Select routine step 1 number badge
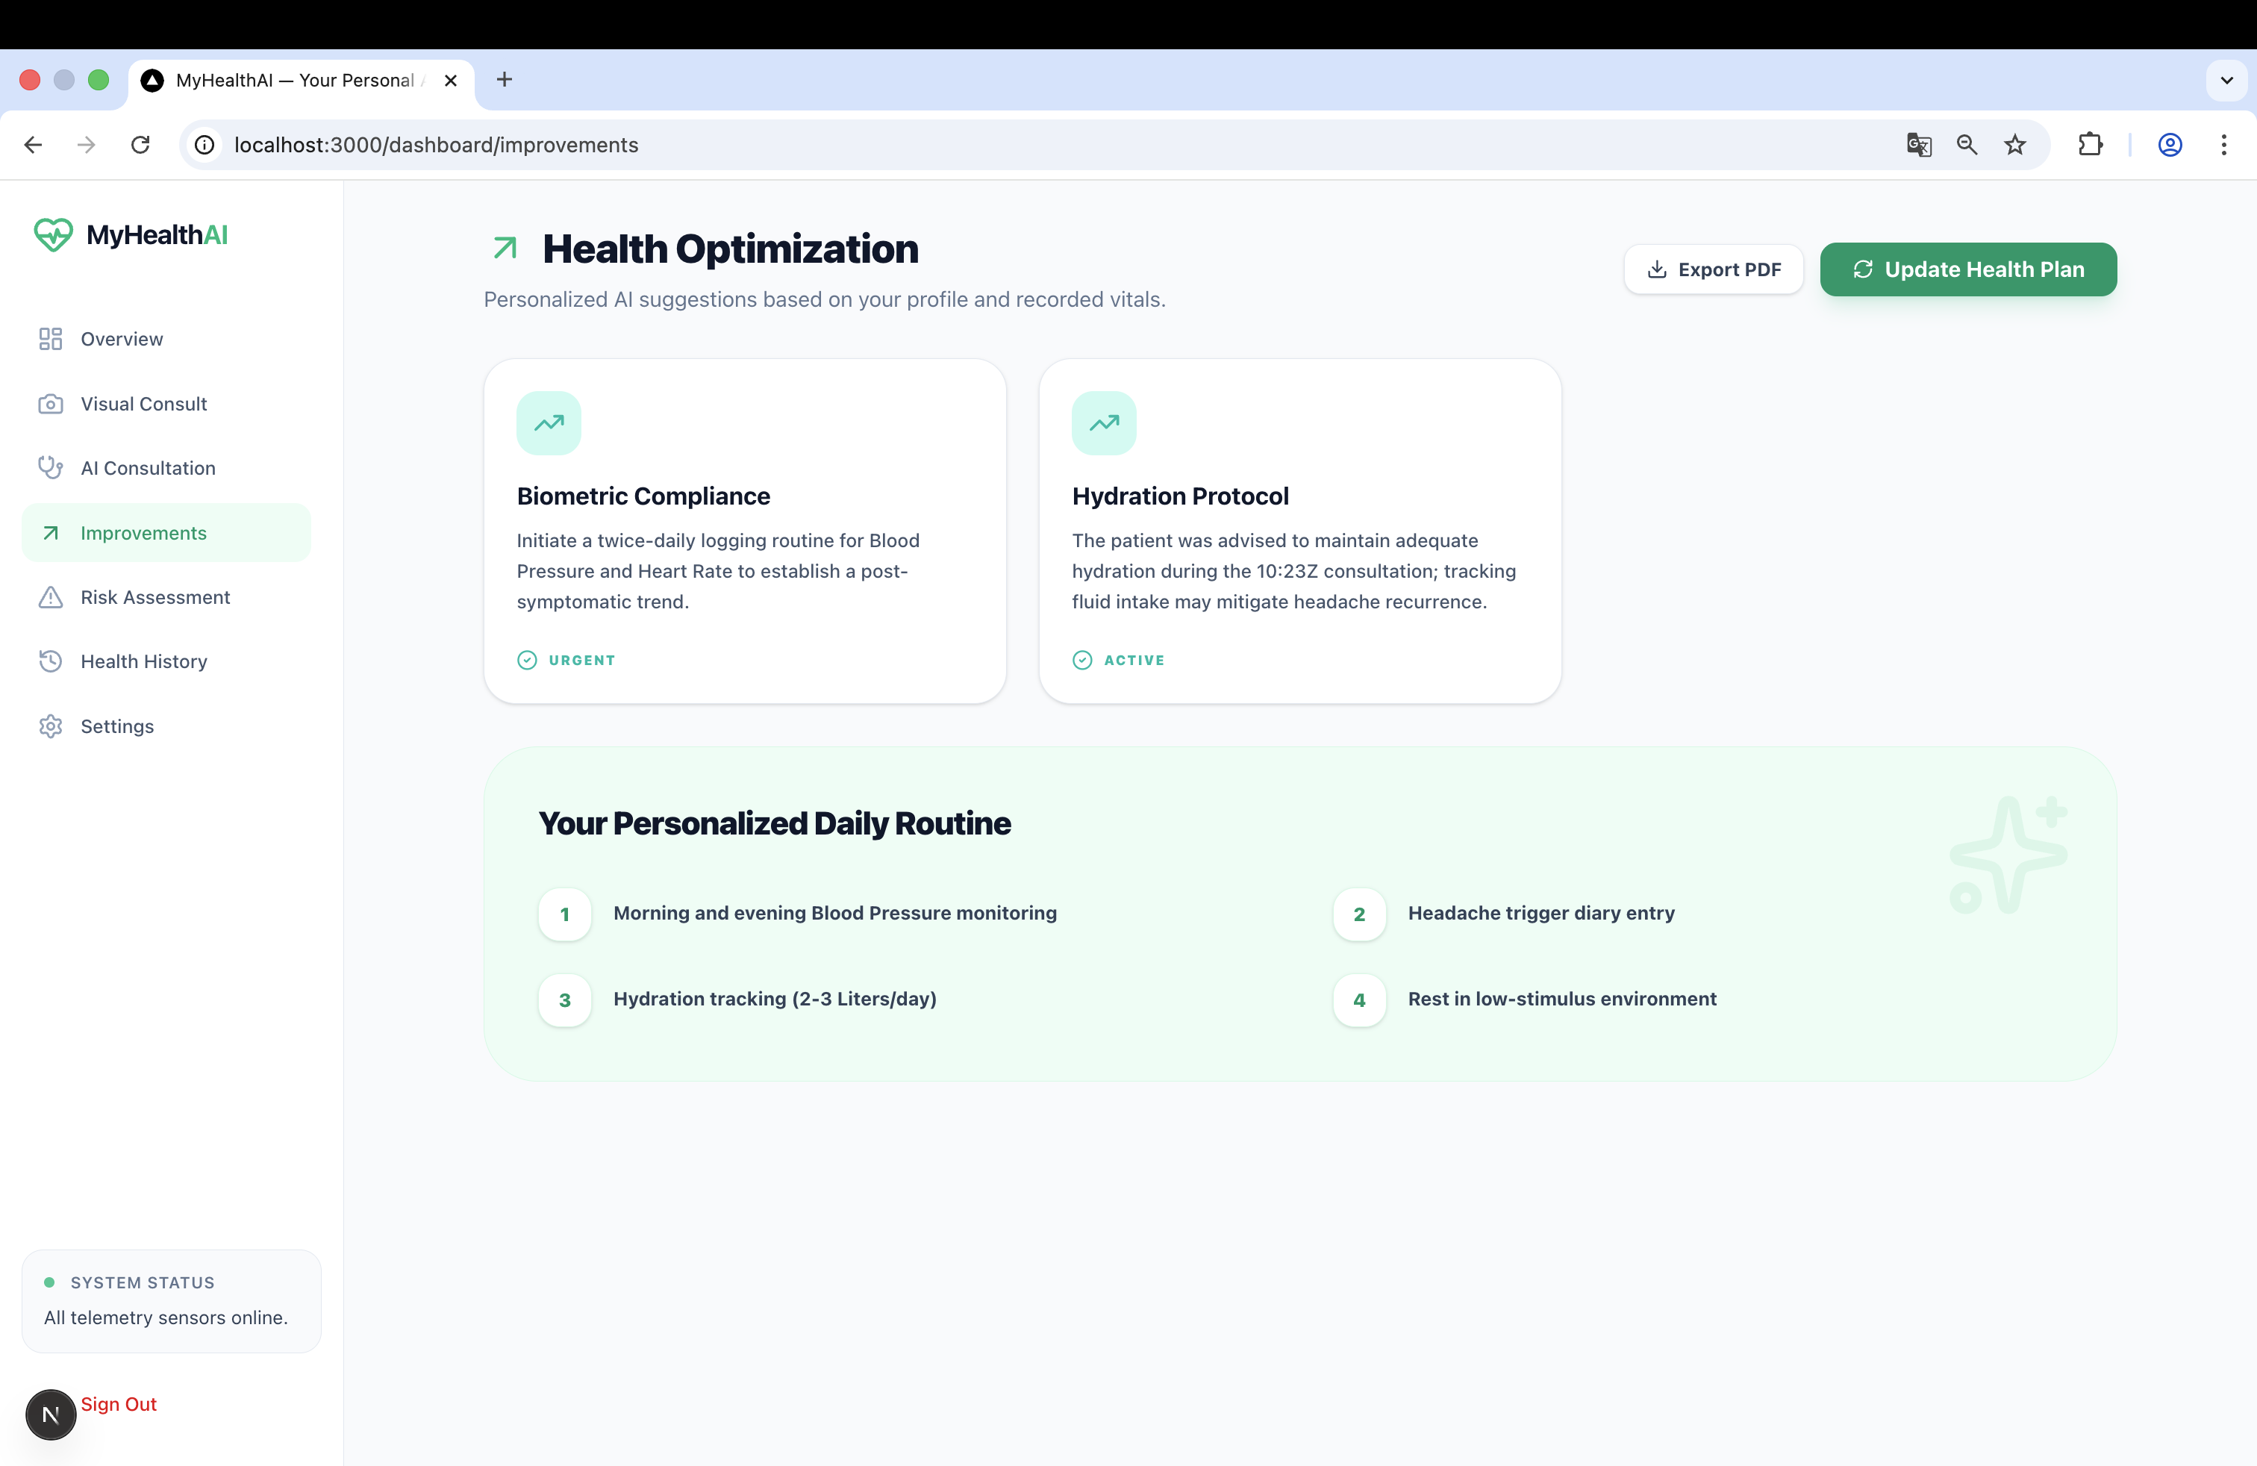Viewport: 2257px width, 1466px height. pyautogui.click(x=565, y=914)
